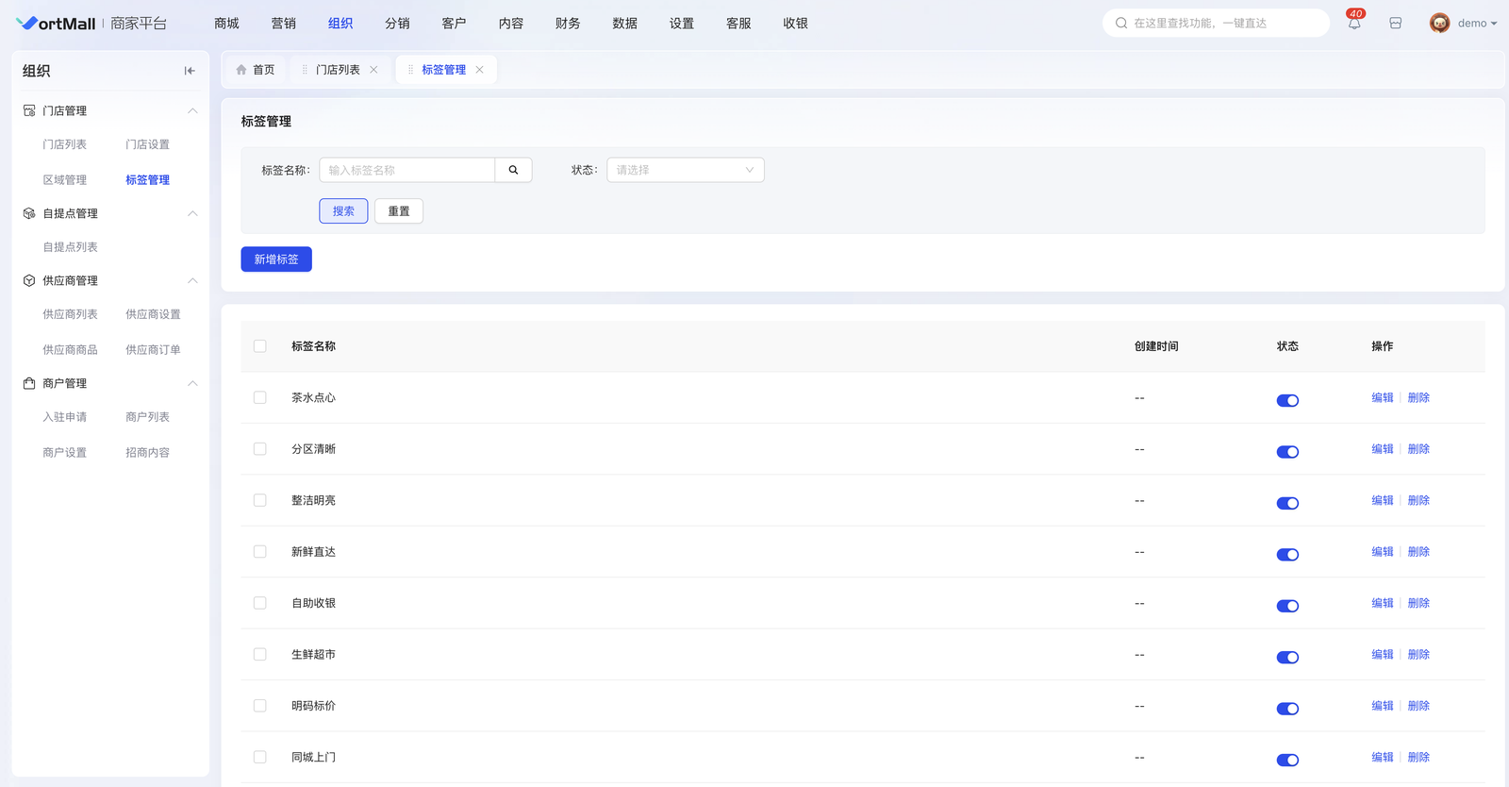
Task: Open the 状态 dropdown
Action: click(x=686, y=170)
